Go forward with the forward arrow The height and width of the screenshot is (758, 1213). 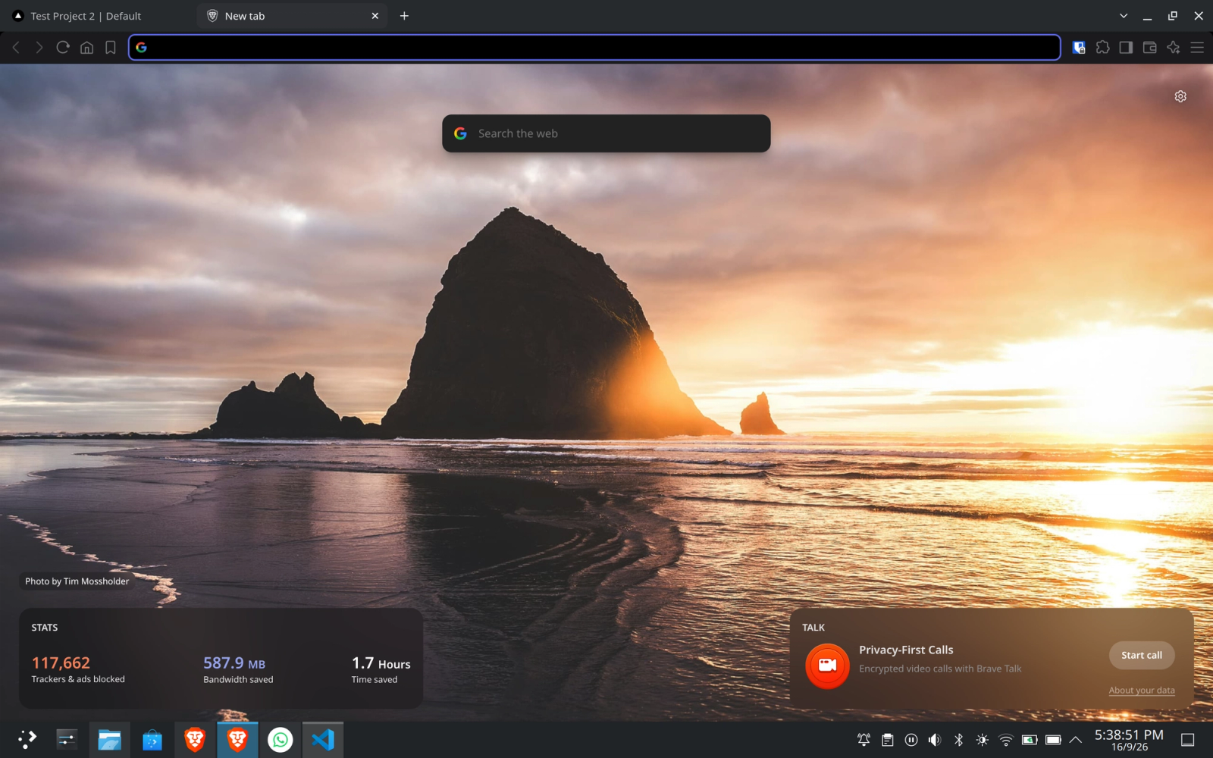pos(39,47)
